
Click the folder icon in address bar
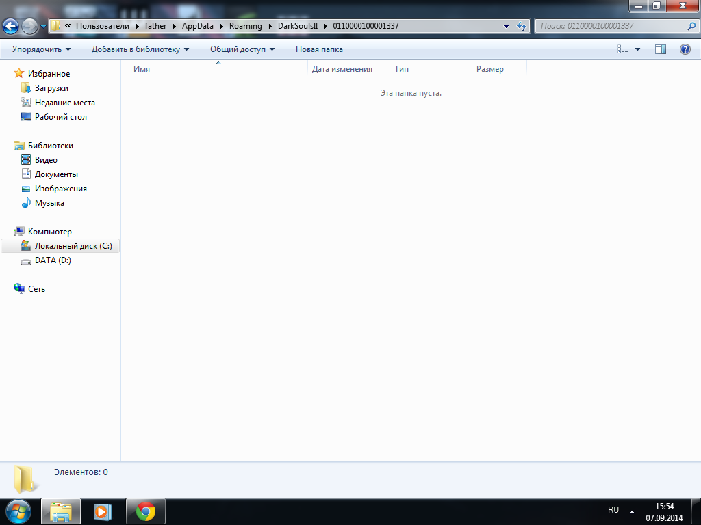coord(55,25)
